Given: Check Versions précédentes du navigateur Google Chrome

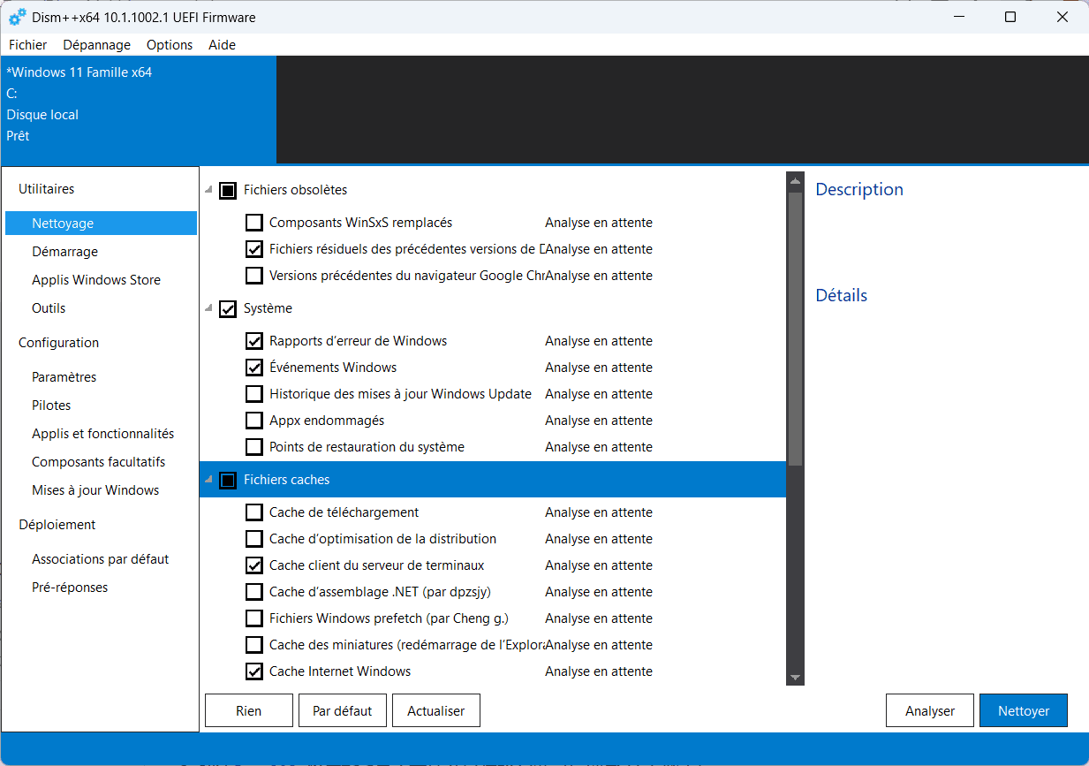Looking at the screenshot, I should 254,276.
